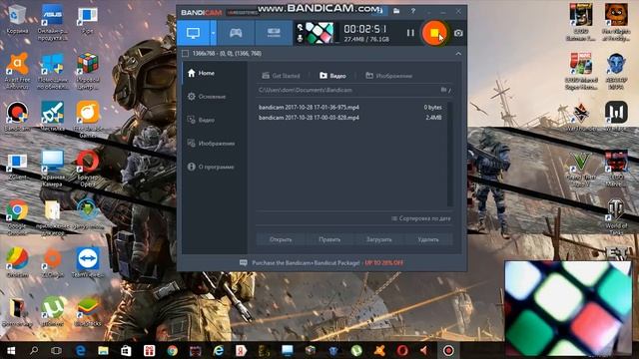This screenshot has width=639, height=359.
Task: Click the Загрузить button
Action: [x=379, y=239]
